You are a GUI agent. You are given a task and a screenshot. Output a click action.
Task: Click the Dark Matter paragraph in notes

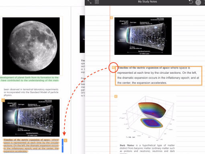point(147,149)
